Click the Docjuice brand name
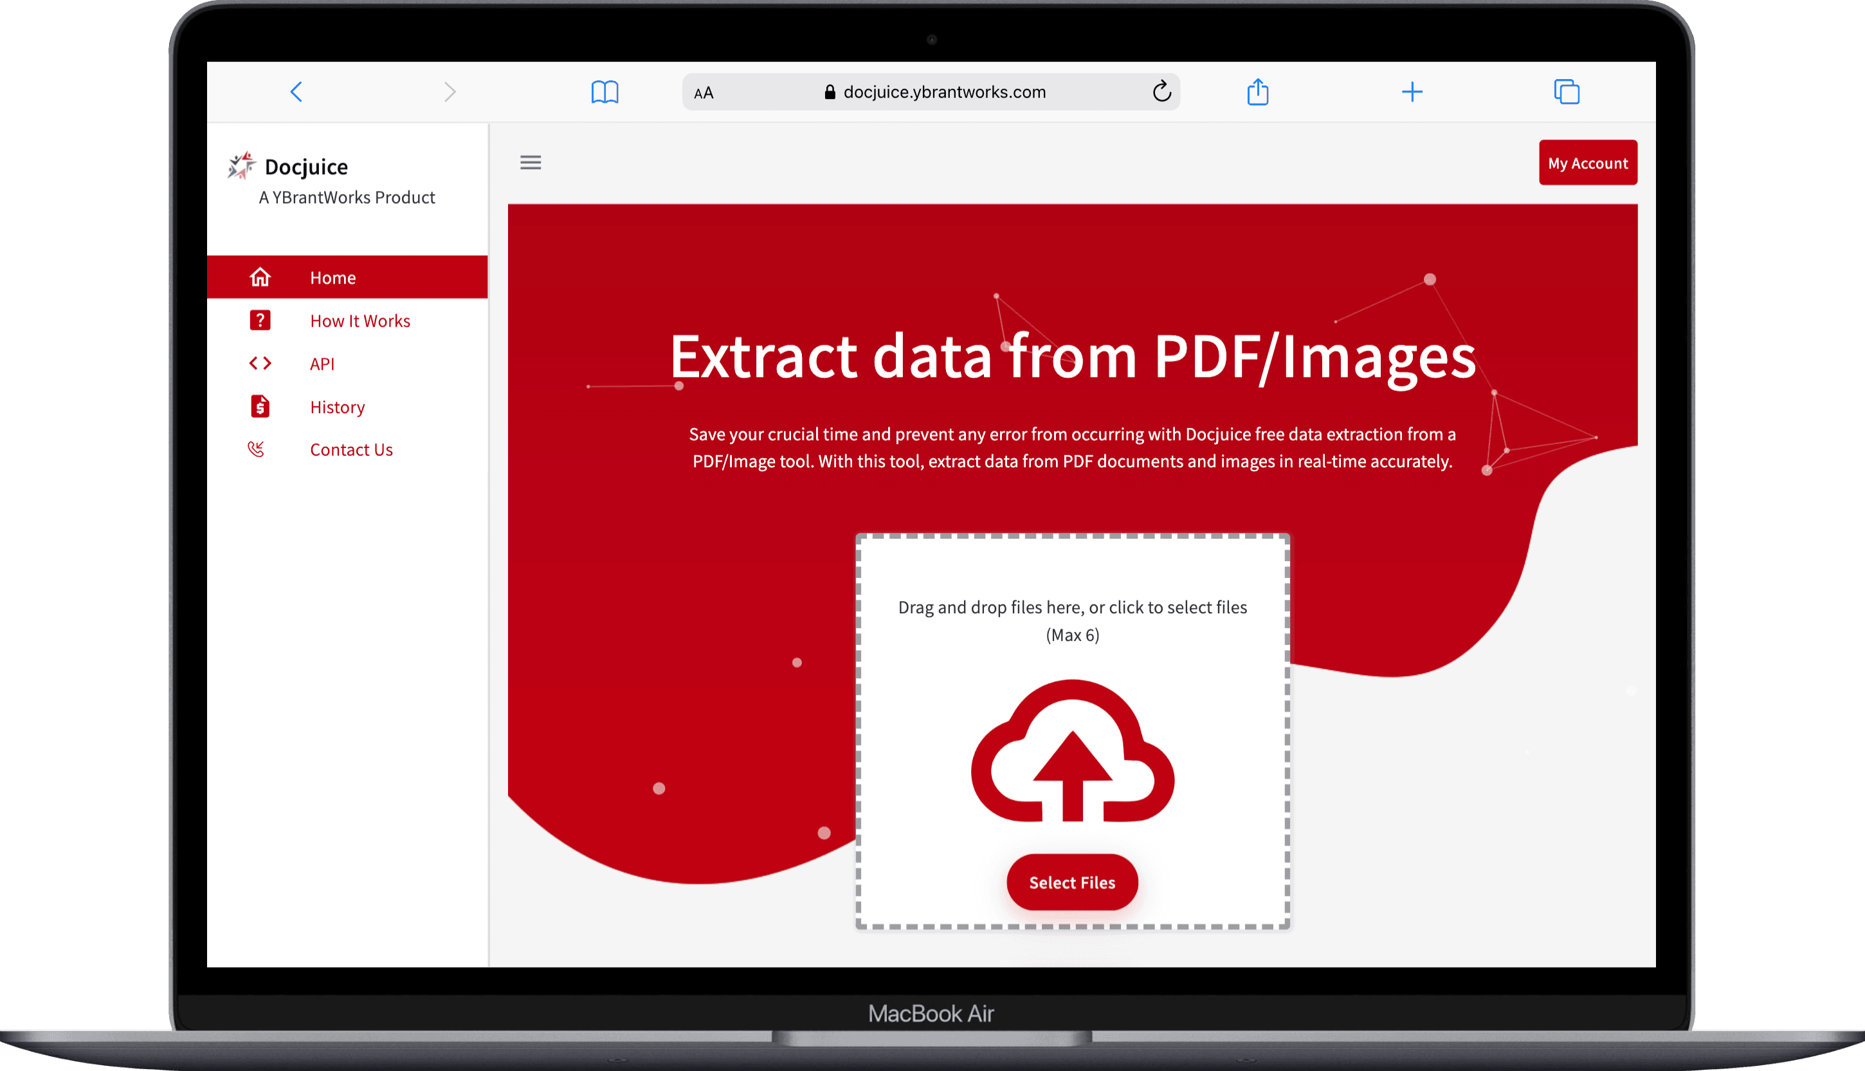This screenshot has width=1865, height=1071. tap(306, 167)
